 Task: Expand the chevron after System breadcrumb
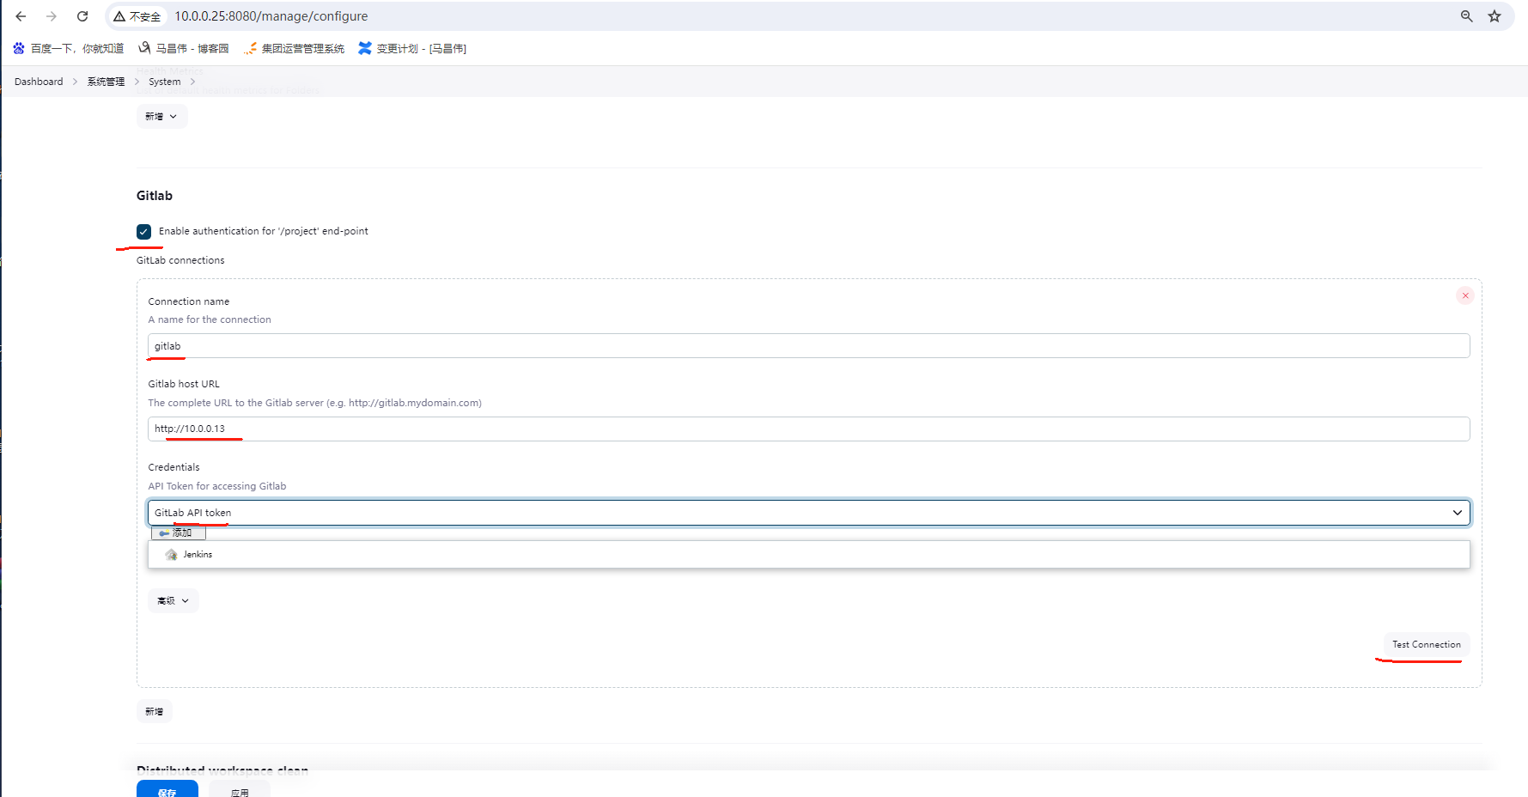click(193, 82)
